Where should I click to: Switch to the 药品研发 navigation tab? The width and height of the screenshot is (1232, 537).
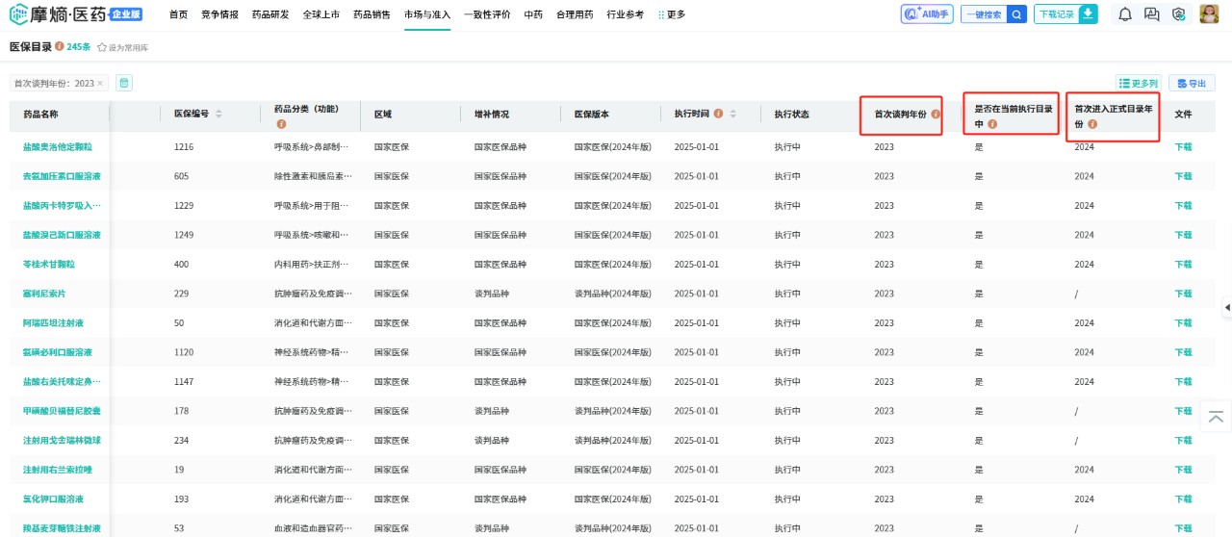pos(269,14)
